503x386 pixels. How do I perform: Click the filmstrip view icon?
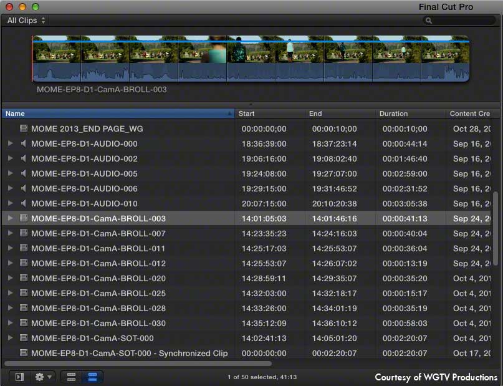point(71,377)
